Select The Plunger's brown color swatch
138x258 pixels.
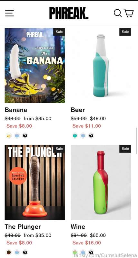9,253
